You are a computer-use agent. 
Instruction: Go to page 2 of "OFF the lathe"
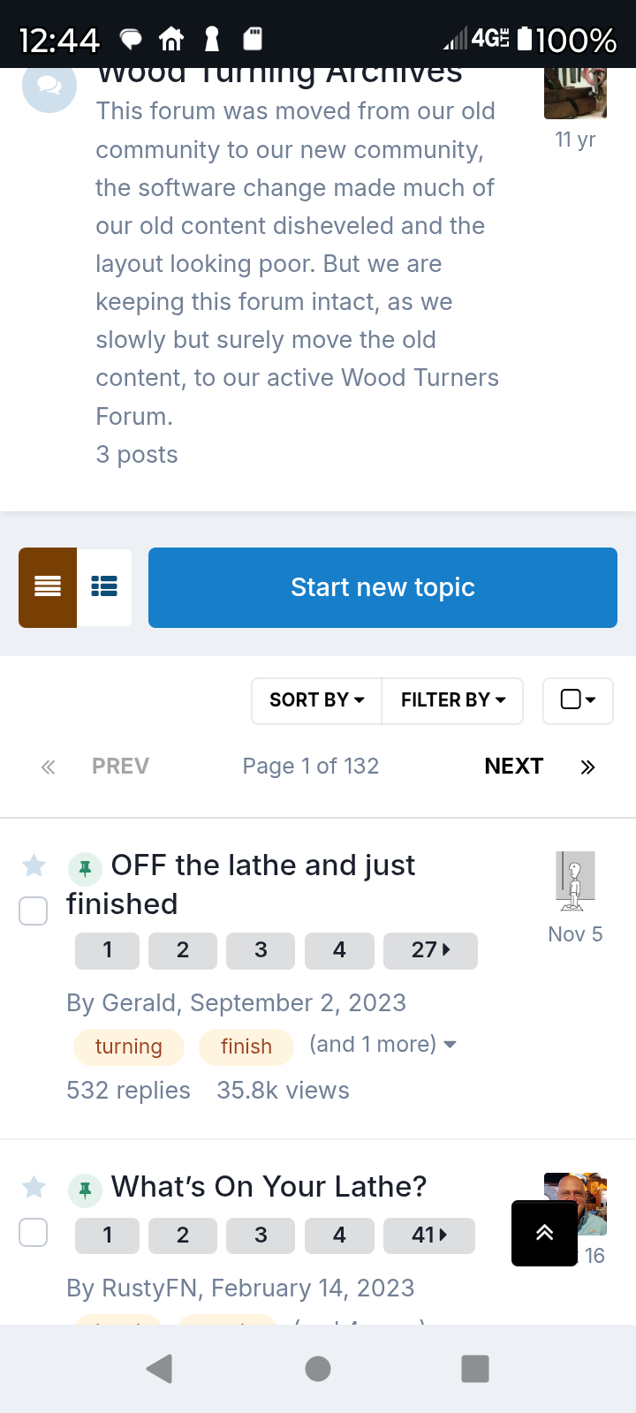(183, 950)
